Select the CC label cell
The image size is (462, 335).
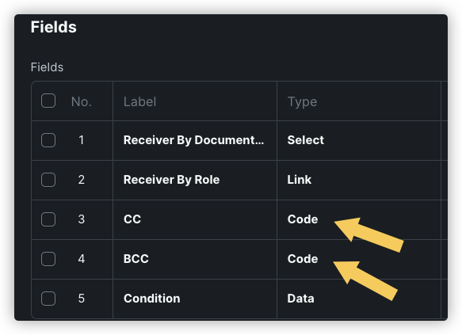click(195, 219)
